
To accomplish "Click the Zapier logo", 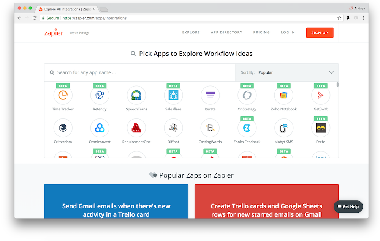I will pos(54,32).
